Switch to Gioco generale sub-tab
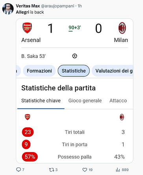This screenshot has width=143, height=175. tap(85, 101)
